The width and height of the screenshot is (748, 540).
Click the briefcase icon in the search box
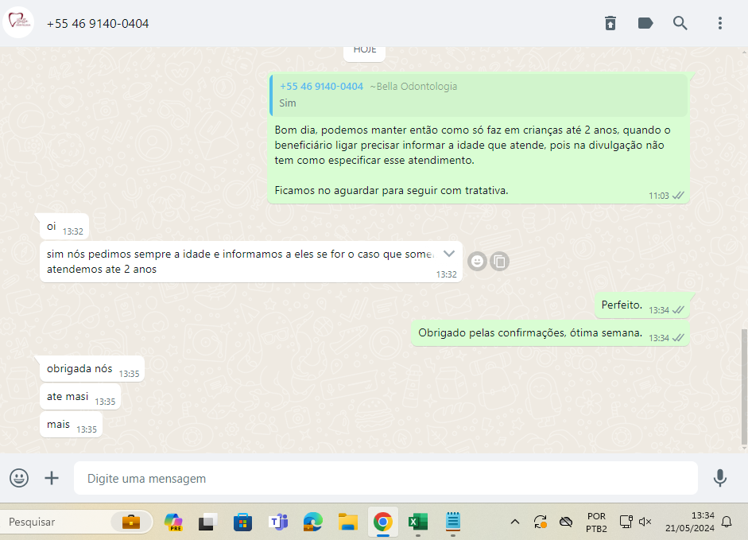130,522
